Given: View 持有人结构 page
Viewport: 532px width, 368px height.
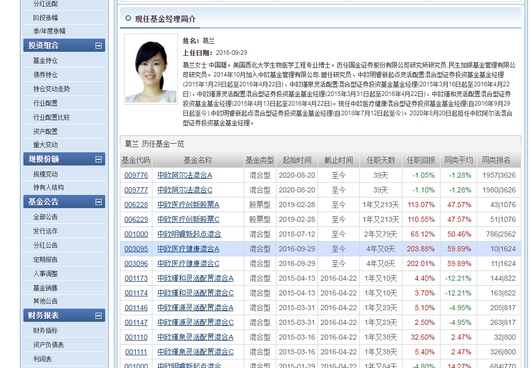Looking at the screenshot, I should (48, 188).
